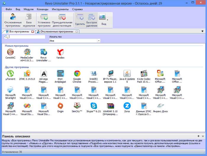Open the Инструменты menu
Viewport: 207px width, 156px height.
click(60, 9)
